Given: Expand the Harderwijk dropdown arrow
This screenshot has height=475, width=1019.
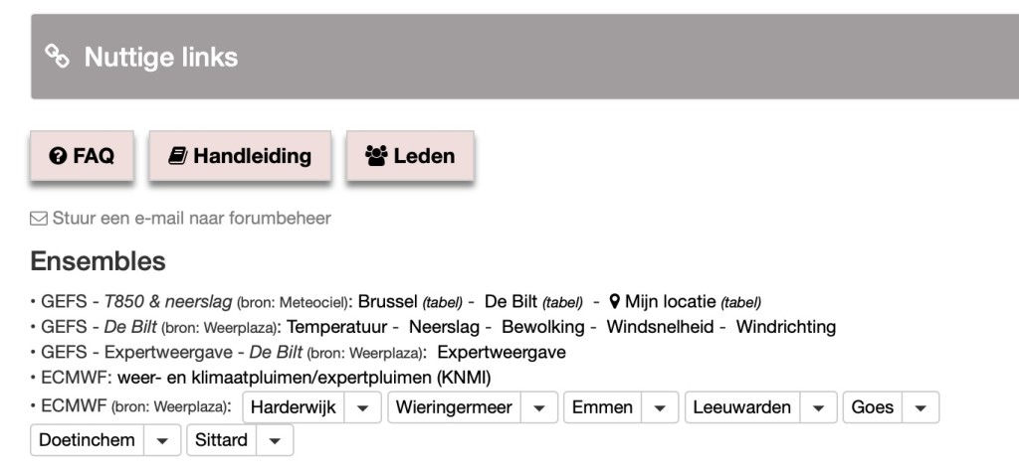Looking at the screenshot, I should (x=362, y=407).
